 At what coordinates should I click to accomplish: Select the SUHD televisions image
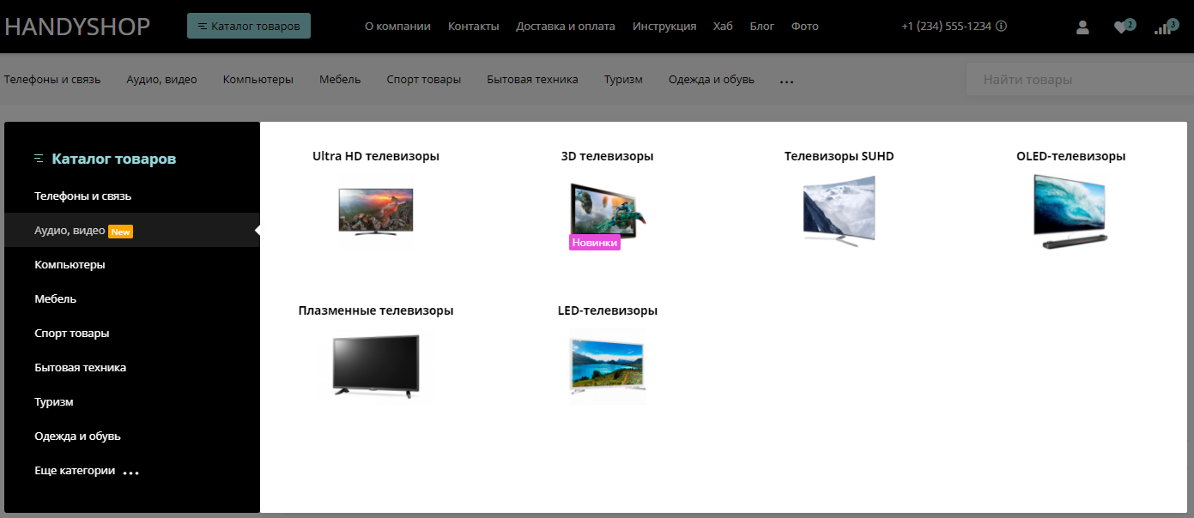click(x=839, y=211)
